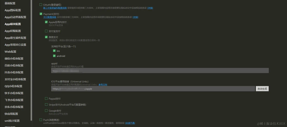
Task: Disable the 微信支付 checkbox
Action: (x=46, y=37)
